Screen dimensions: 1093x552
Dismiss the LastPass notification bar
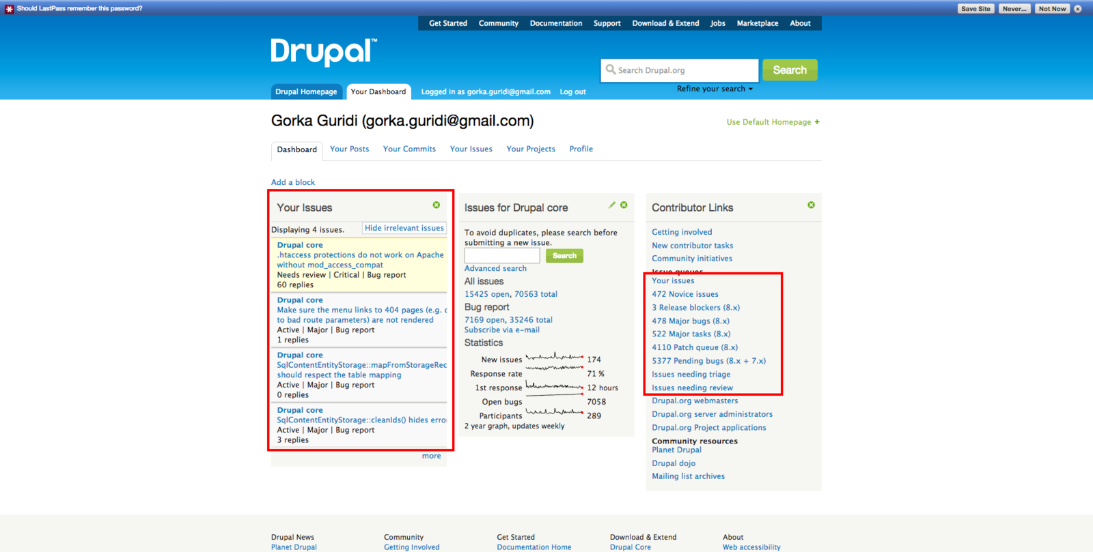1078,9
